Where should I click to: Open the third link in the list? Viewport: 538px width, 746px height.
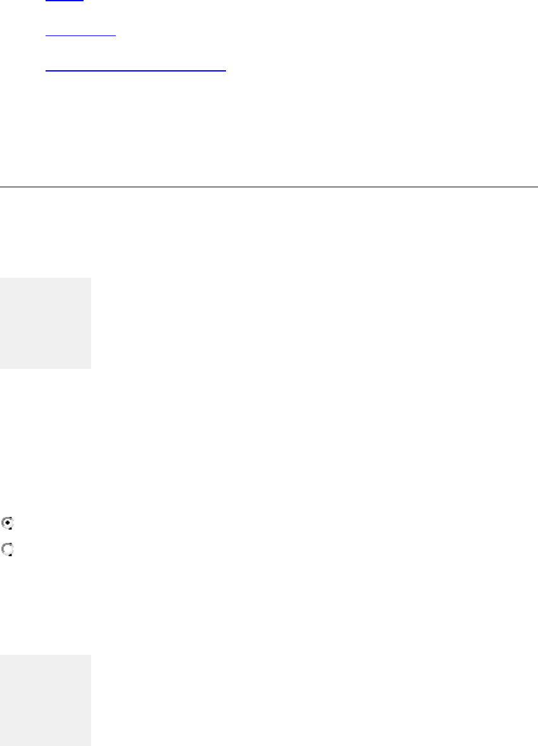(x=135, y=70)
